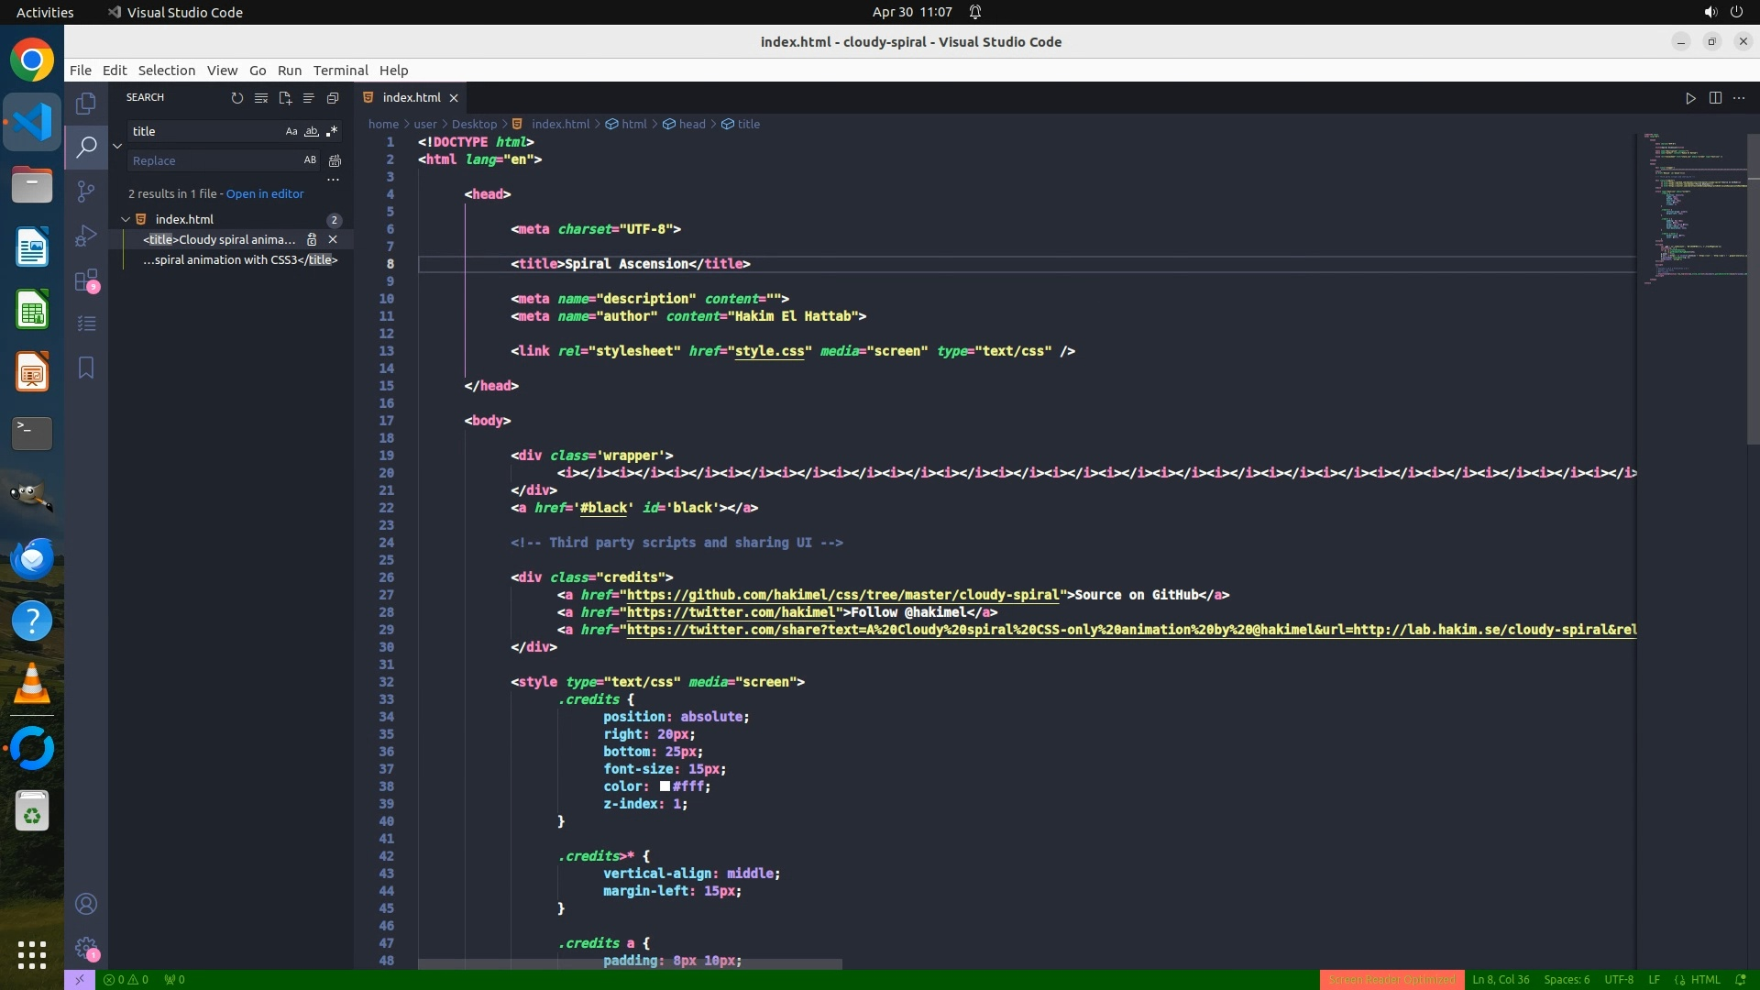The width and height of the screenshot is (1760, 990).
Task: Click the Replace All icon
Action: pos(335,161)
